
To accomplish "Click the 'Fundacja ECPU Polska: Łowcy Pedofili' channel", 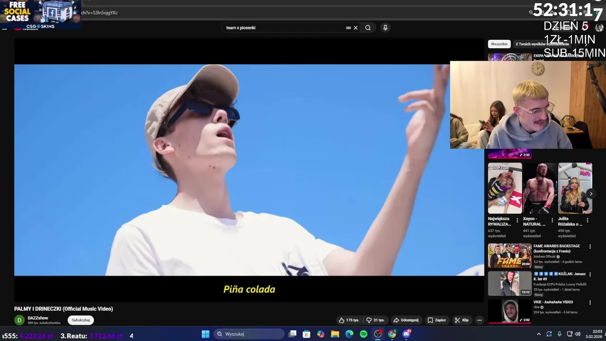I will point(560,284).
